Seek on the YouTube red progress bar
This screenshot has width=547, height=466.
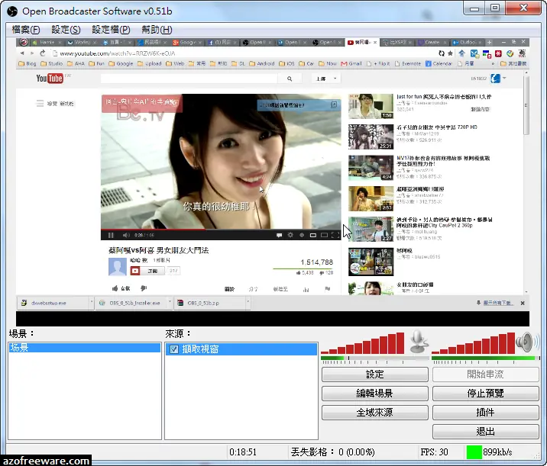(221, 230)
